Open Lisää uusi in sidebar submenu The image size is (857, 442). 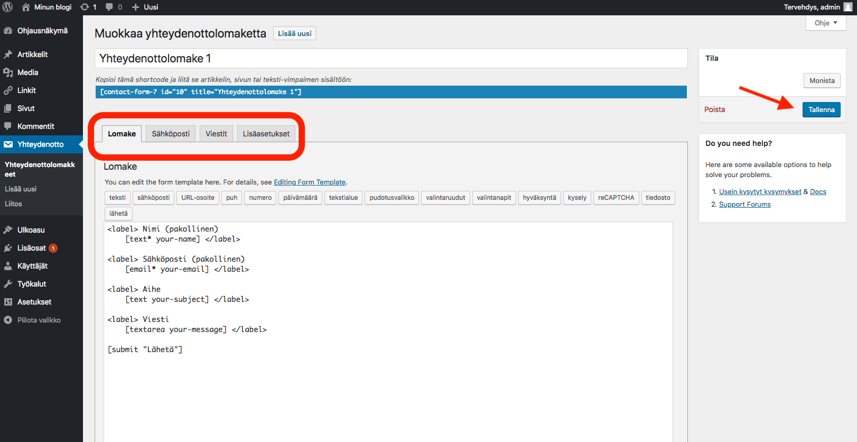[x=21, y=189]
